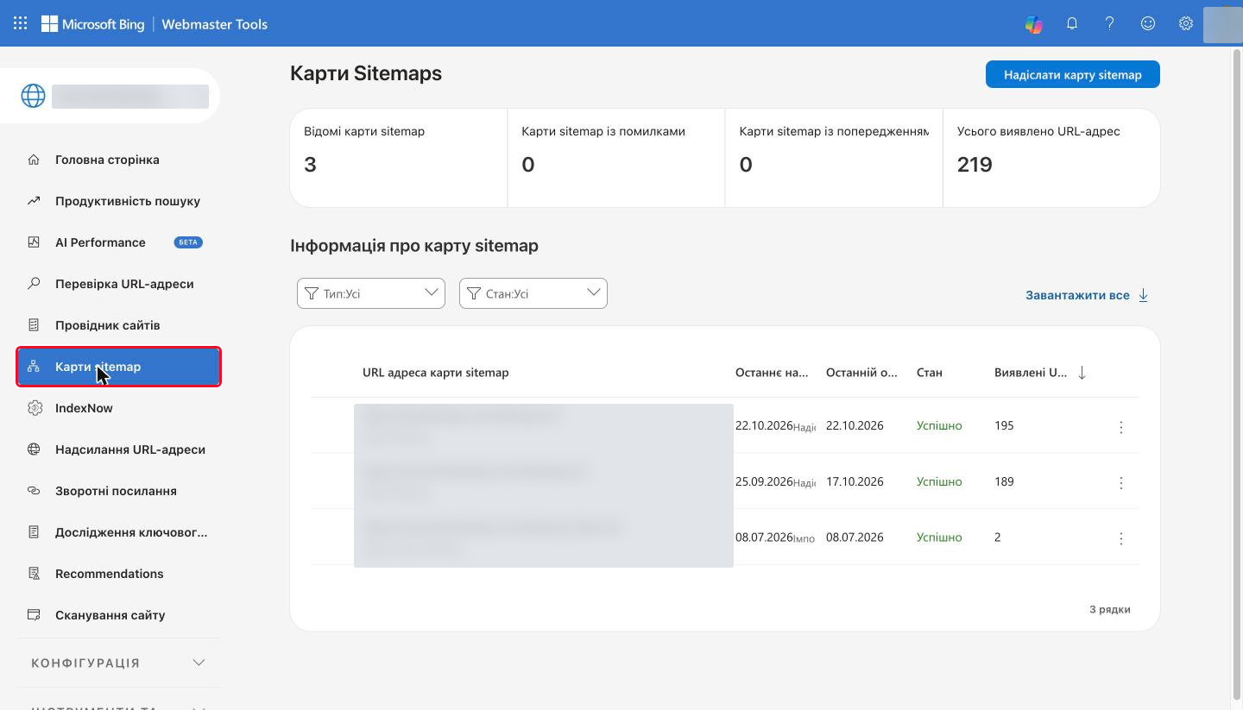
Task: Open more options for 195 URLs row
Action: coord(1120,426)
